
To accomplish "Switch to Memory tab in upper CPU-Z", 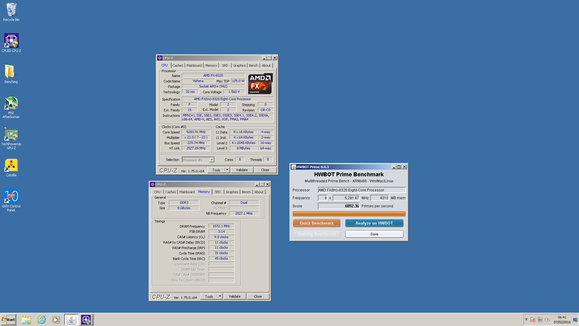I will 211,66.
